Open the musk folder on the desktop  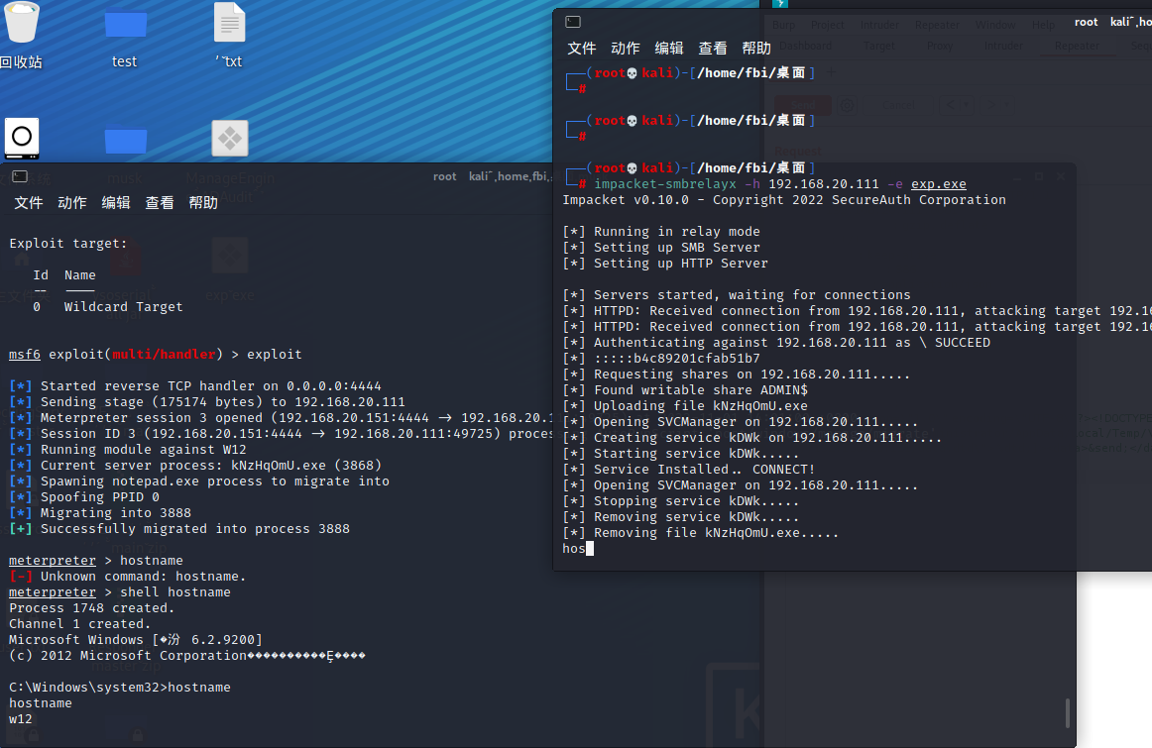(126, 141)
